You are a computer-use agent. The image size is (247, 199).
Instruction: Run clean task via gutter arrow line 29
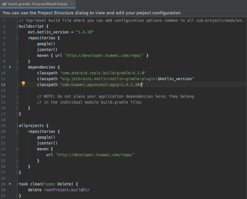10,184
